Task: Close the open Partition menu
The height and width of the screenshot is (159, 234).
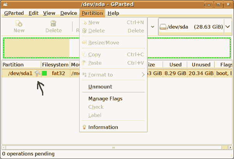Action: click(x=92, y=13)
